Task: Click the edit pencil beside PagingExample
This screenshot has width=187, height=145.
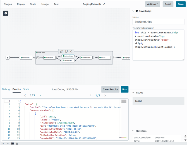Action: pos(104,4)
